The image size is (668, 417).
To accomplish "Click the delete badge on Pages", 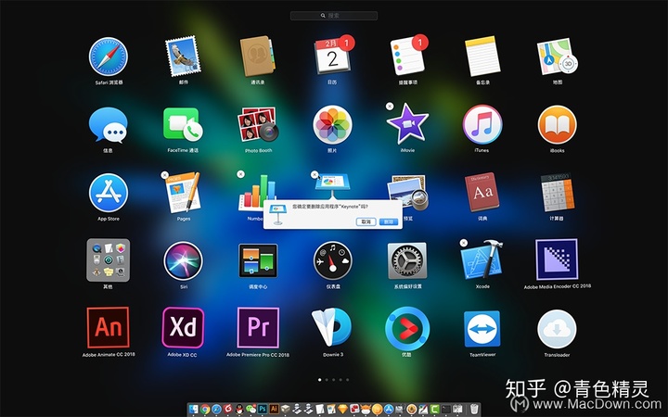I will pos(165,175).
